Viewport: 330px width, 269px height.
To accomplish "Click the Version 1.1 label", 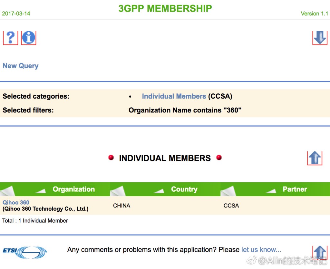I will 314,14.
